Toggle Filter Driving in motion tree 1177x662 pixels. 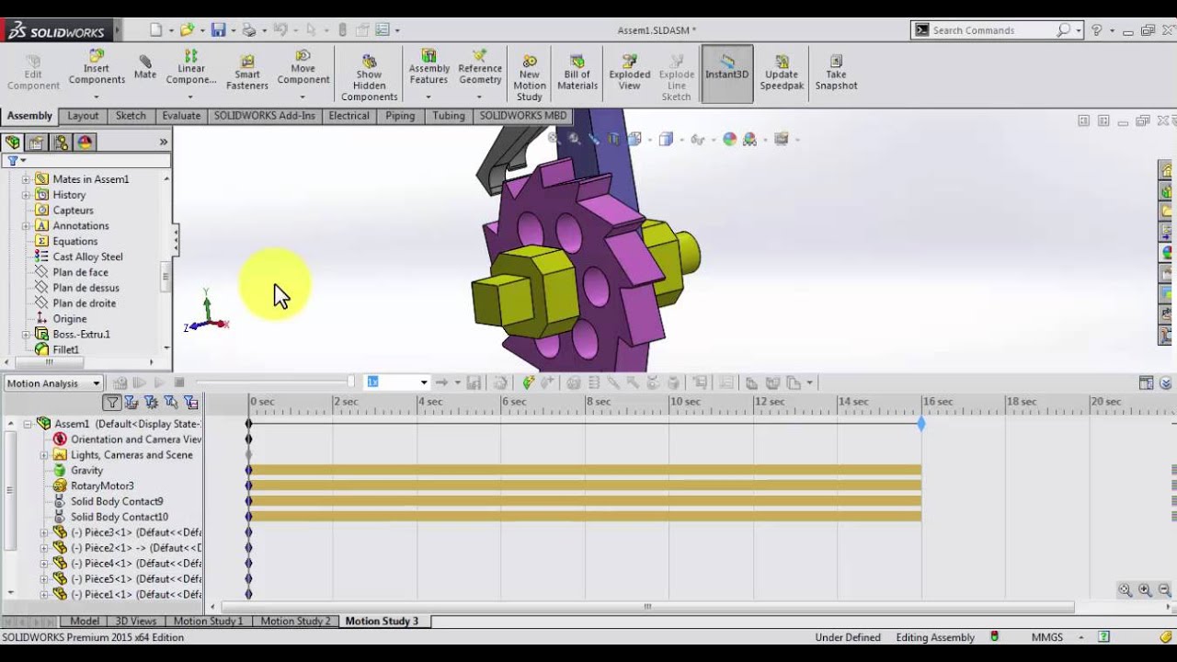click(151, 402)
